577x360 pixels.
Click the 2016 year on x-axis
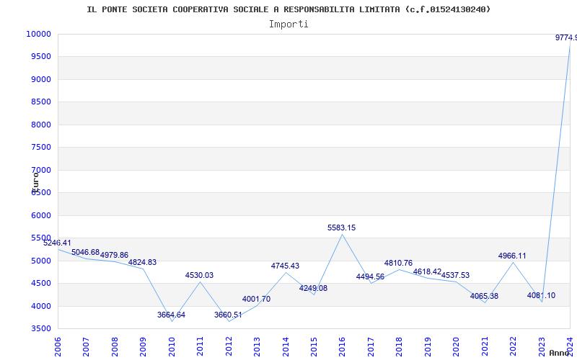pyautogui.click(x=343, y=345)
